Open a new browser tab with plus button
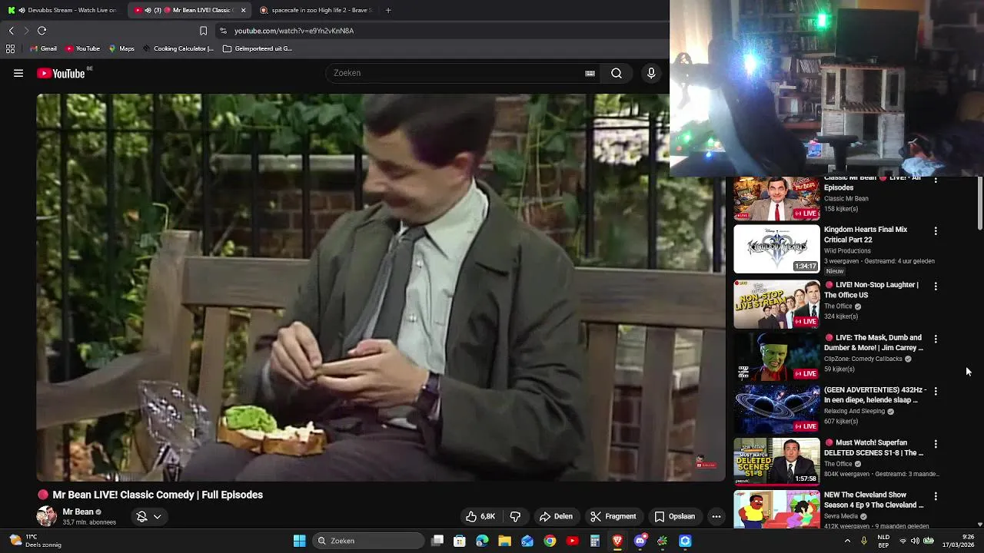Screen dimensions: 984x553 pyautogui.click(x=388, y=10)
